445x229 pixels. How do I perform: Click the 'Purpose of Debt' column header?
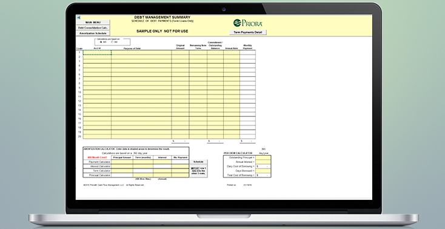click(x=132, y=48)
